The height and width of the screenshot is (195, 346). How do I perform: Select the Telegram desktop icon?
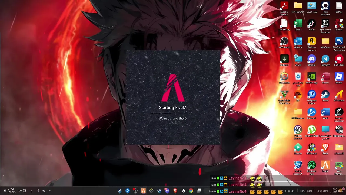(325, 61)
